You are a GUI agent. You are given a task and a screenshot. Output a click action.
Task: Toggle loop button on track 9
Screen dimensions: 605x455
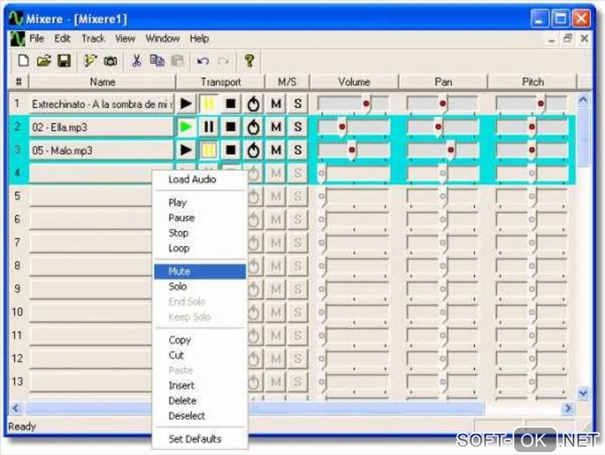(254, 289)
